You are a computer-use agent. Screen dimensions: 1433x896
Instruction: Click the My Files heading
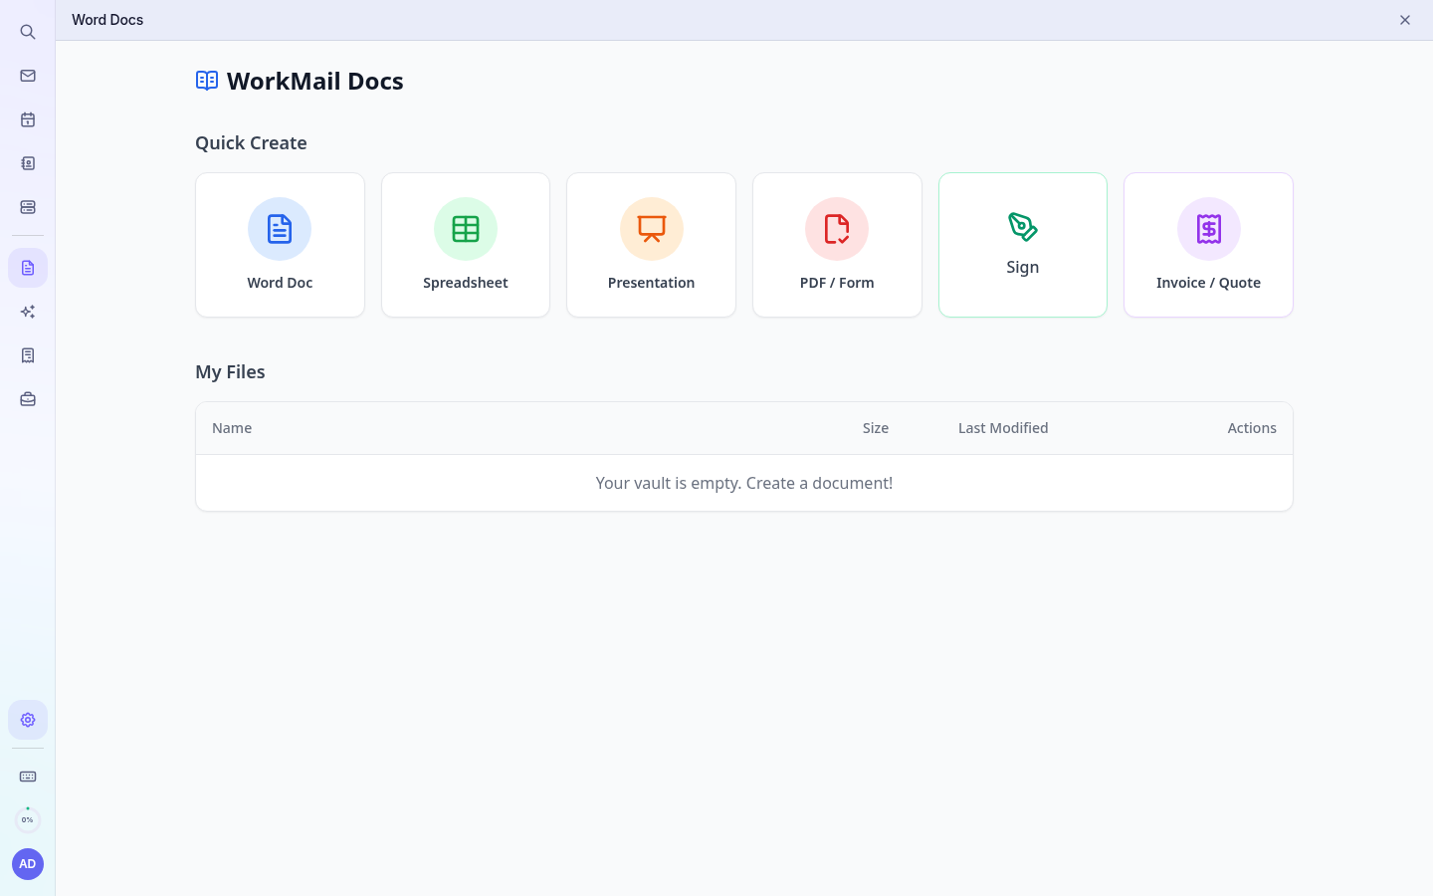point(230,371)
